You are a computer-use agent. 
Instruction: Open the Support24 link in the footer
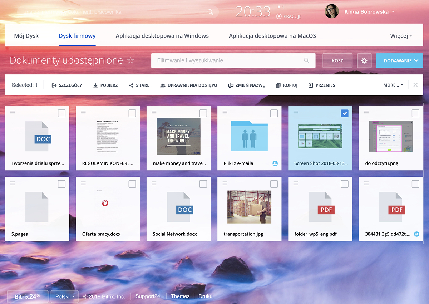click(x=148, y=296)
